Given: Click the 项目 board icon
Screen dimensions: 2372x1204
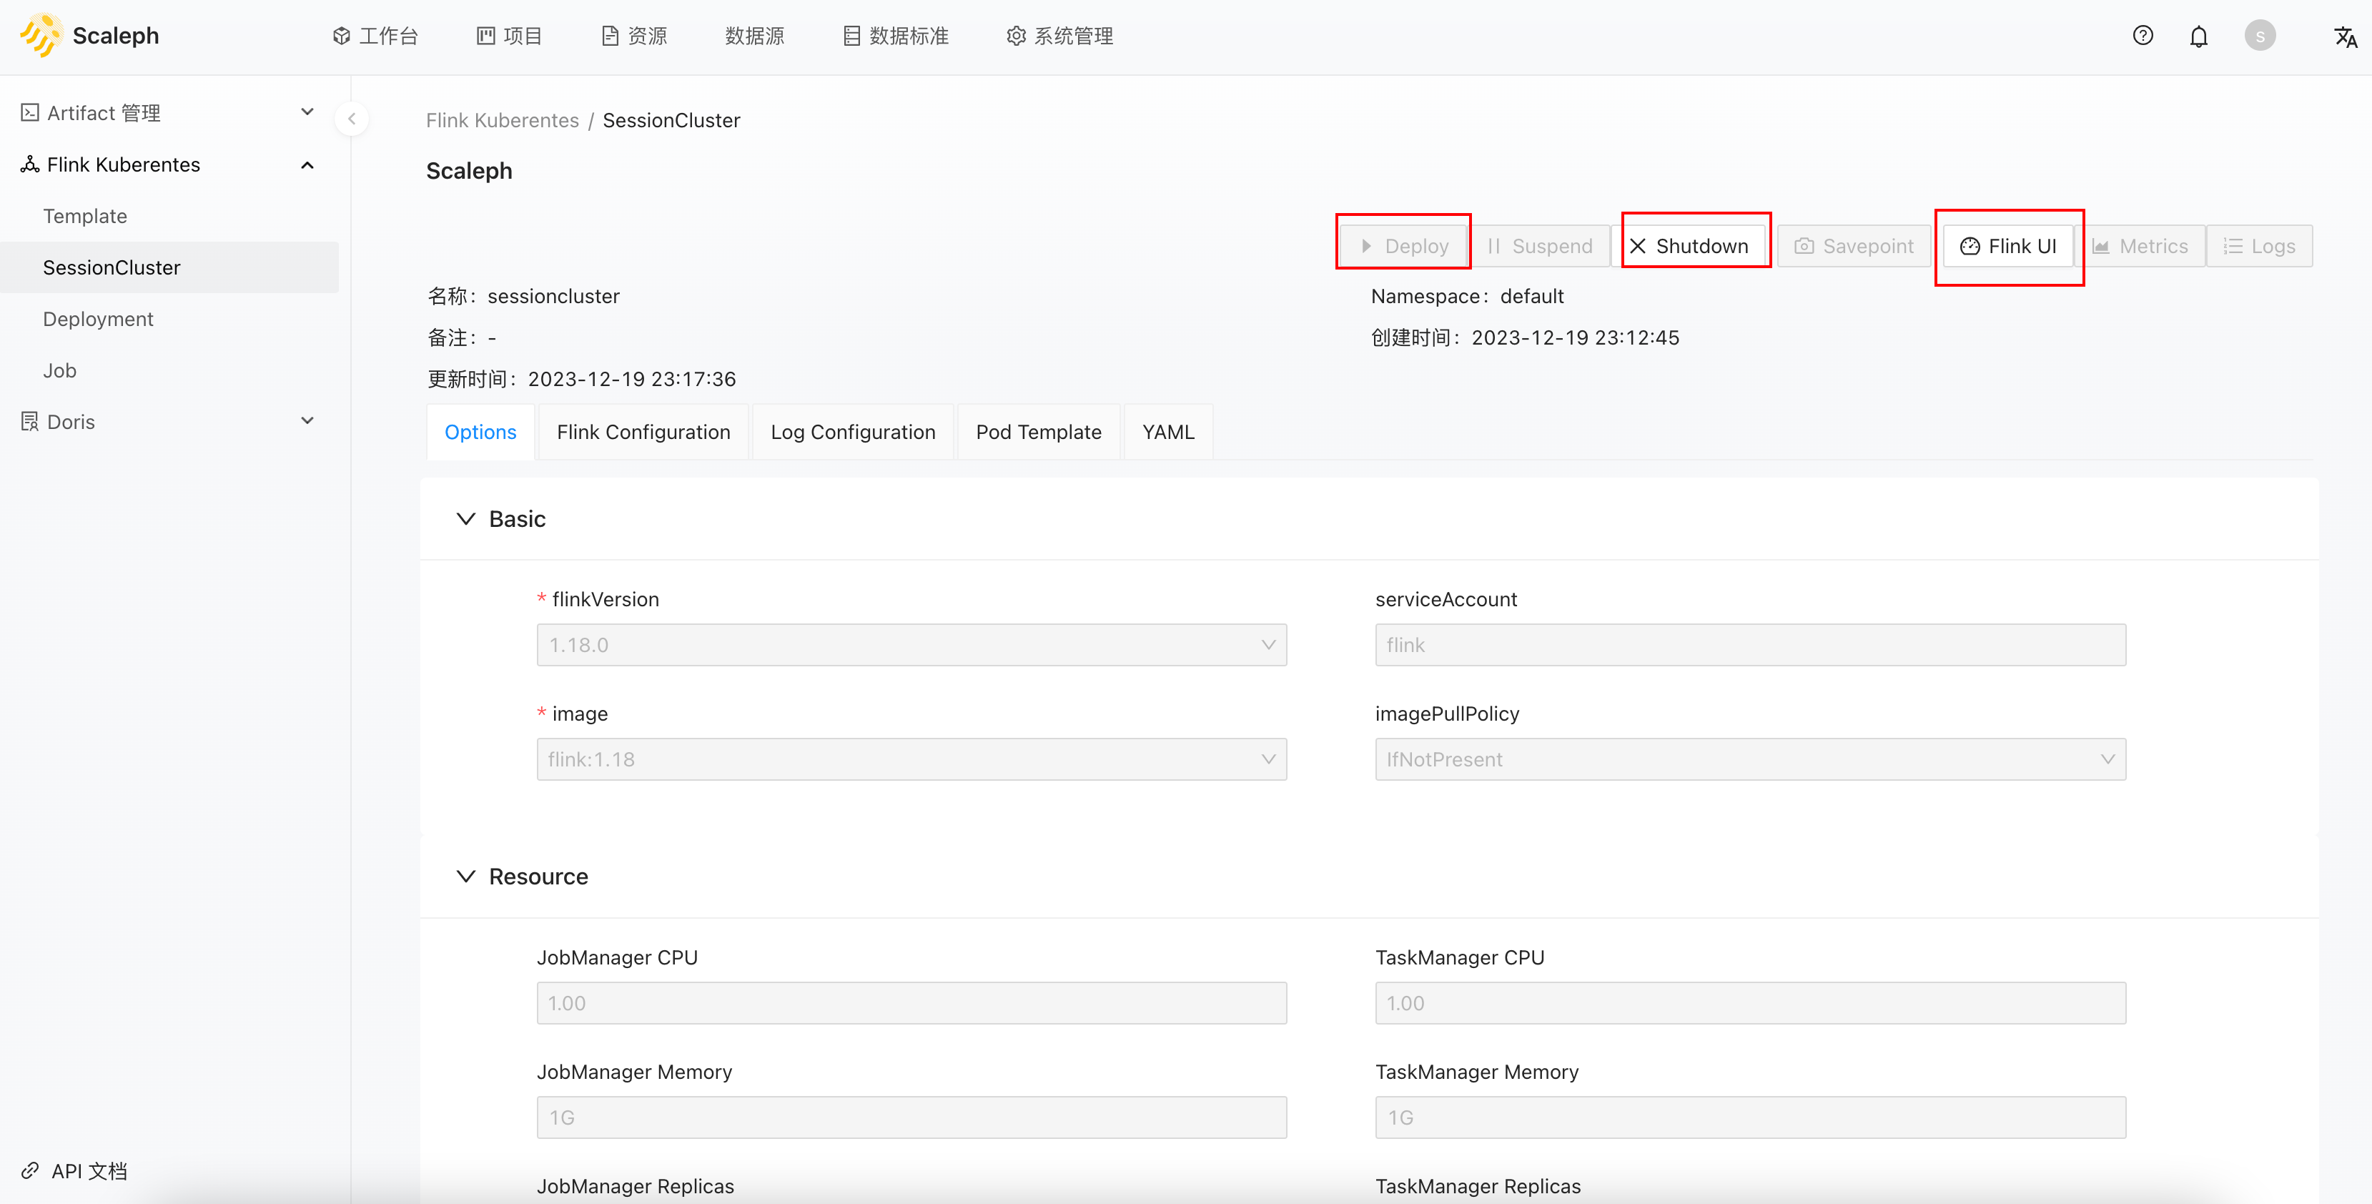Looking at the screenshot, I should (x=486, y=36).
